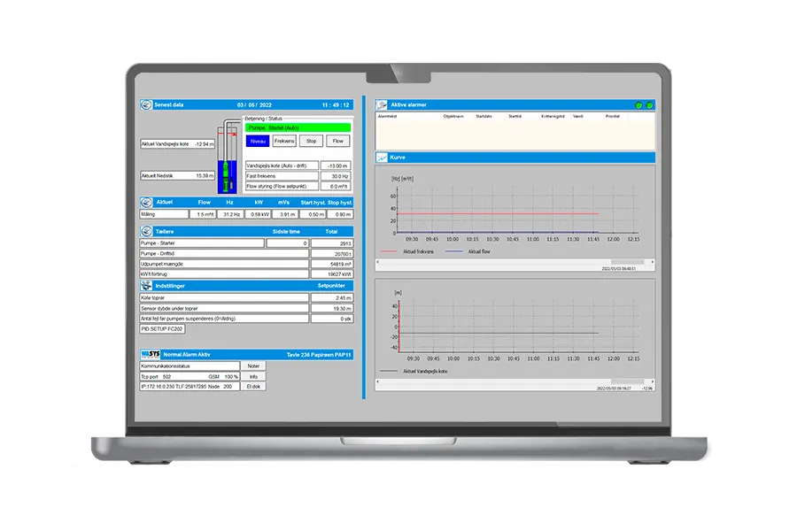Click the Kurve chart icon
Image resolution: width=797 pixels, height=531 pixels.
pos(381,158)
